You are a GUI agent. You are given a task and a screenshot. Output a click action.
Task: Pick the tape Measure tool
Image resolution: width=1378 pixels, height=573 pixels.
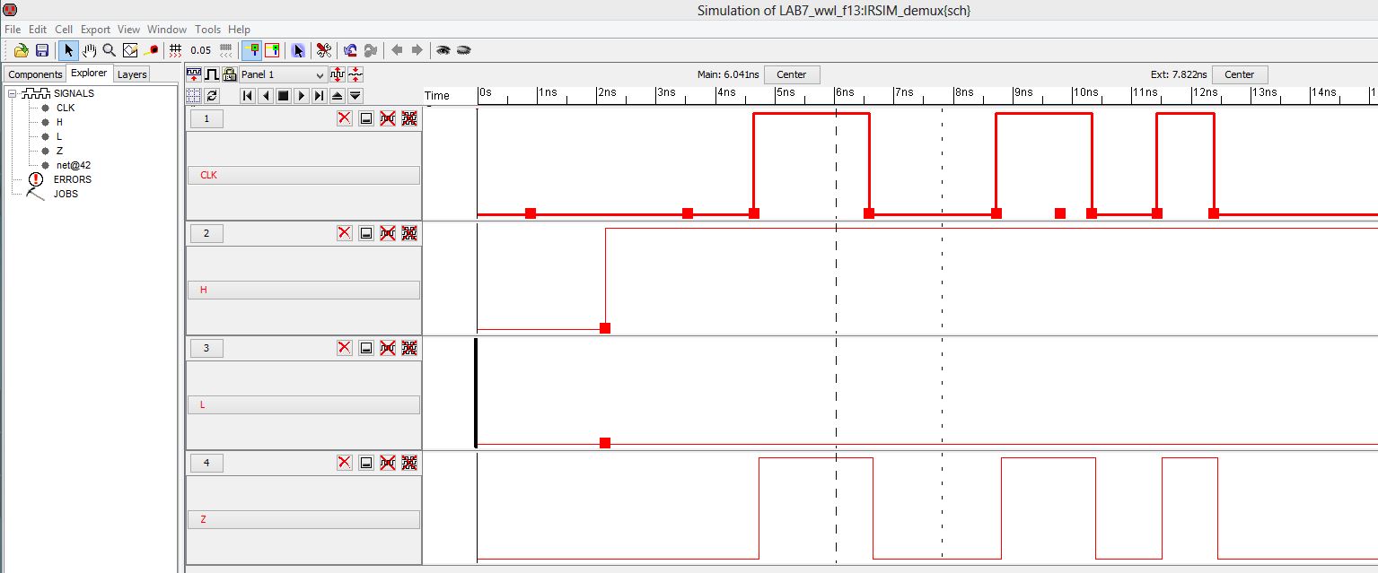tap(151, 50)
